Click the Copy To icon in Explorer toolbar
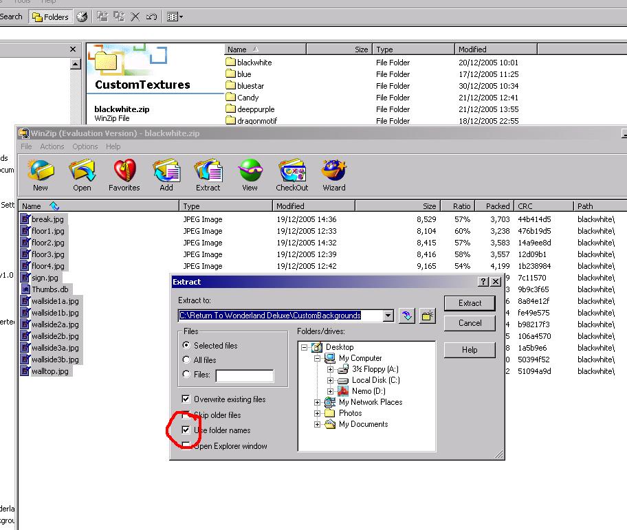The width and height of the screenshot is (627, 530). click(119, 16)
